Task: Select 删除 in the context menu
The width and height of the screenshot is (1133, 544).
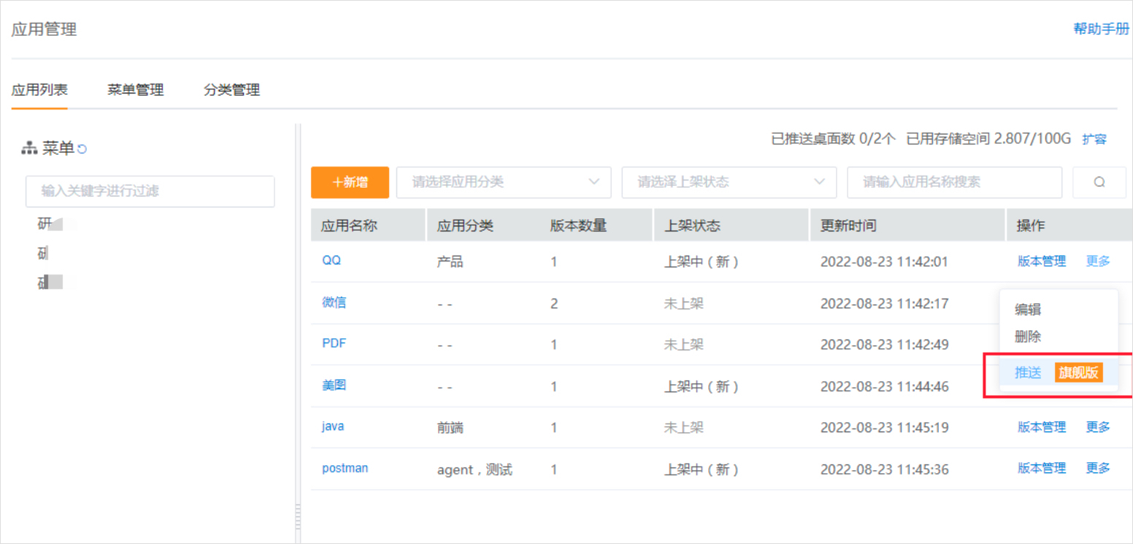Action: [x=1028, y=337]
